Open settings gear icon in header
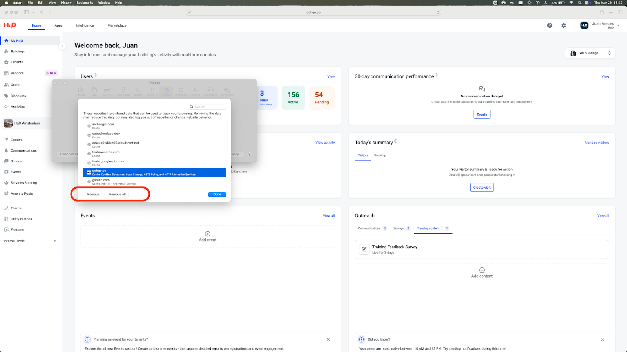This screenshot has width=627, height=352. tap(564, 25)
